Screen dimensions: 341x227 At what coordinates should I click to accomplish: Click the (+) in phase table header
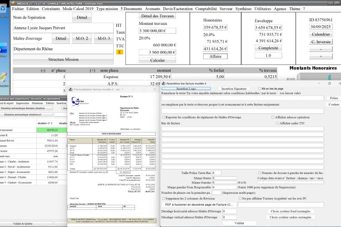click(x=92, y=70)
